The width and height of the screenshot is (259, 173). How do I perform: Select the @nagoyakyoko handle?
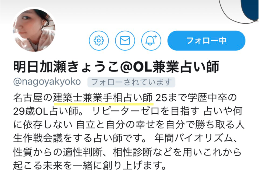coord(47,82)
